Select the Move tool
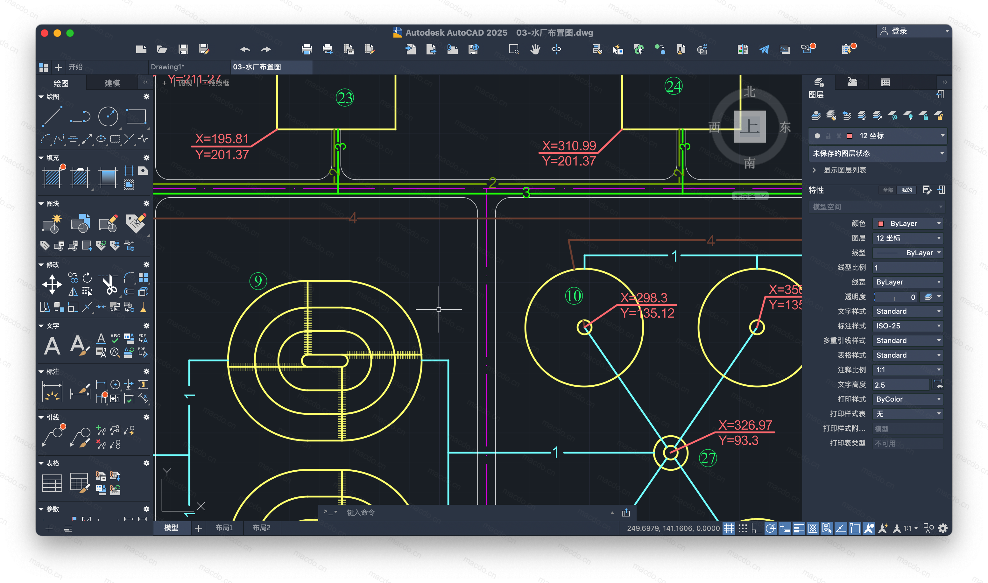988x583 pixels. (52, 284)
